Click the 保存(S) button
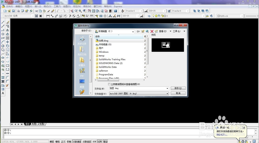The width and height of the screenshot is (259, 143). tap(178, 88)
